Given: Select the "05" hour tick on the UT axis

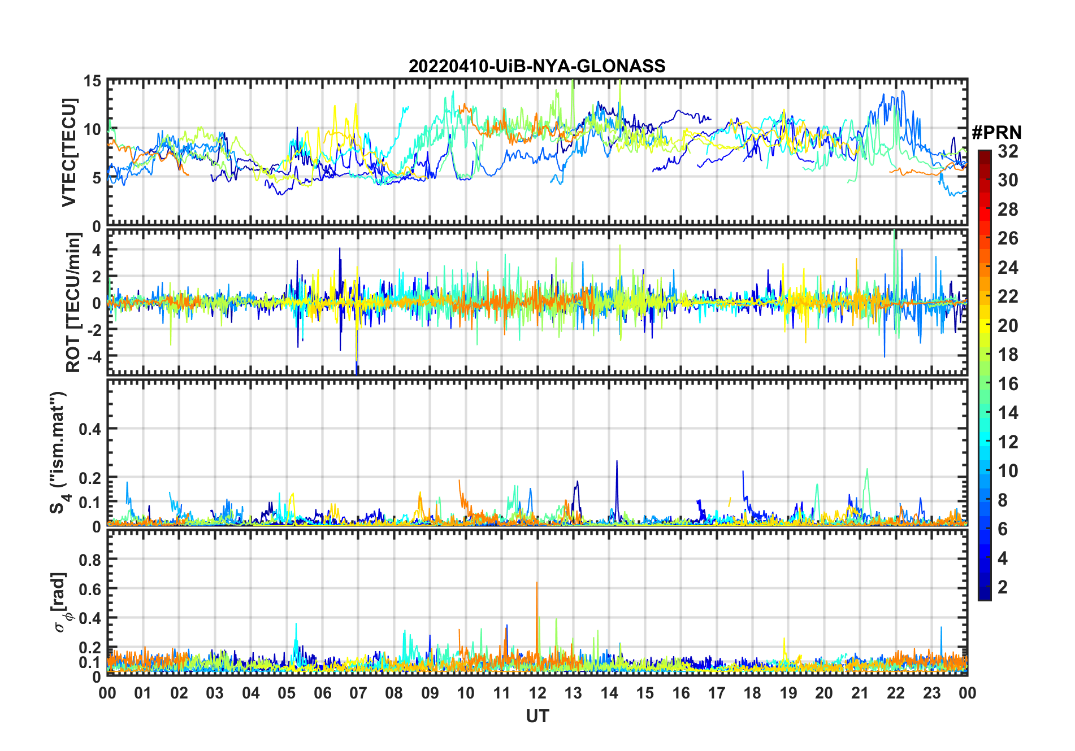Looking at the screenshot, I should 287,693.
